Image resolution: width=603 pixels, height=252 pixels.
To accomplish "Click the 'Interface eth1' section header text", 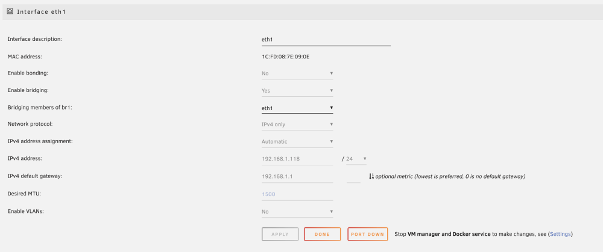I will (41, 12).
